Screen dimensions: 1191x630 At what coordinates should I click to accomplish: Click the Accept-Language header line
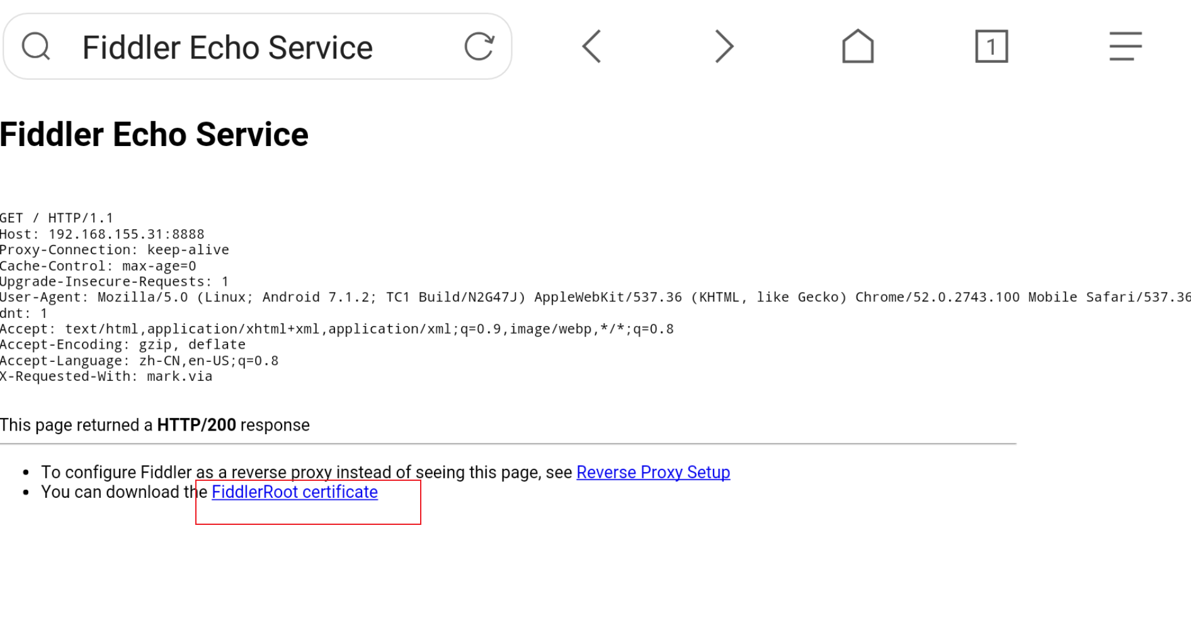(x=139, y=361)
